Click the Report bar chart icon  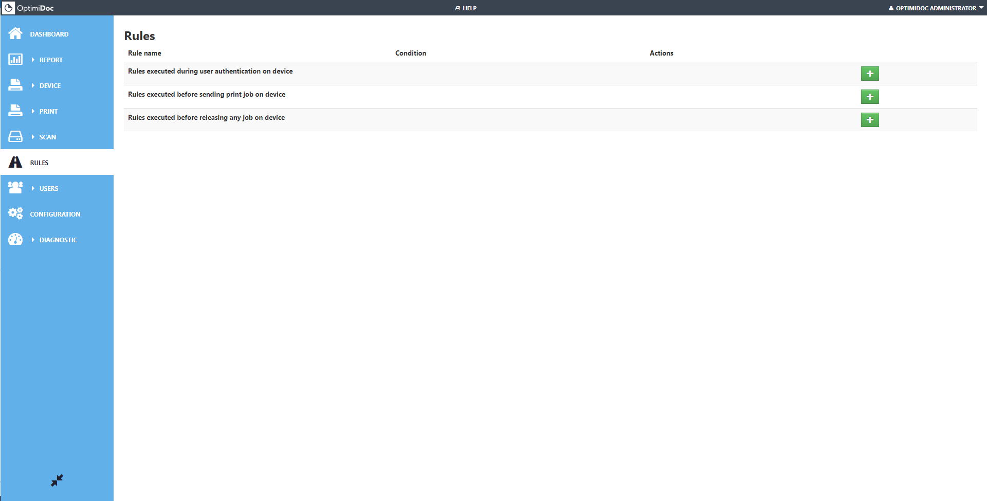coord(15,60)
